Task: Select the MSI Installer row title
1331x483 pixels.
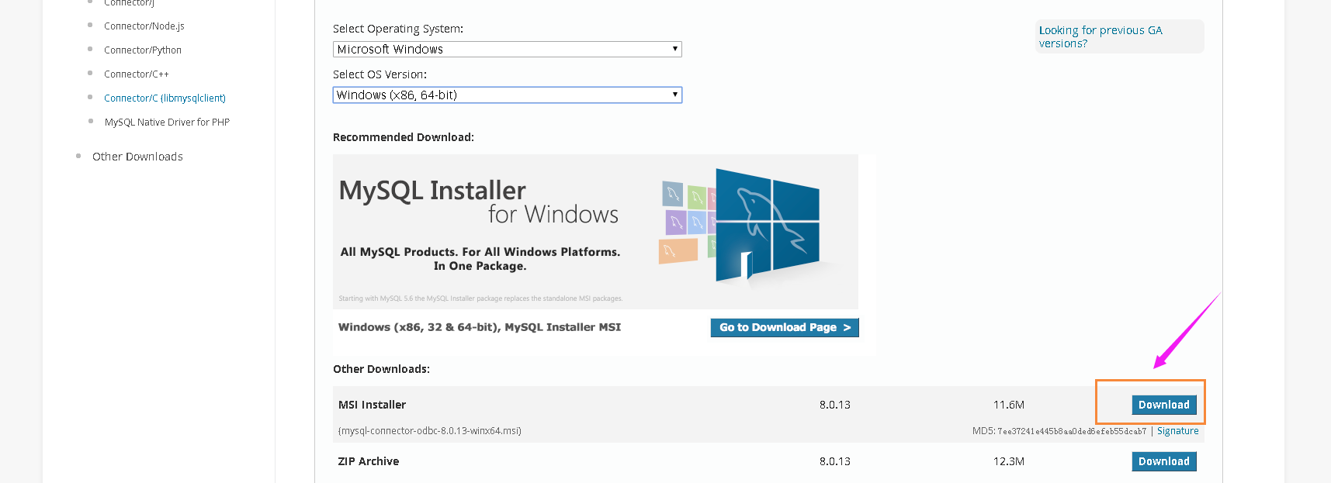Action: [372, 405]
